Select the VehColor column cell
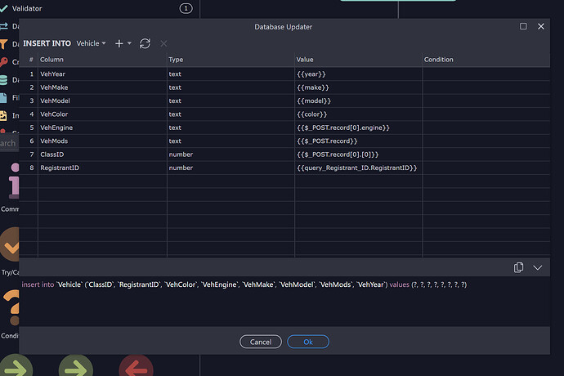 click(102, 114)
